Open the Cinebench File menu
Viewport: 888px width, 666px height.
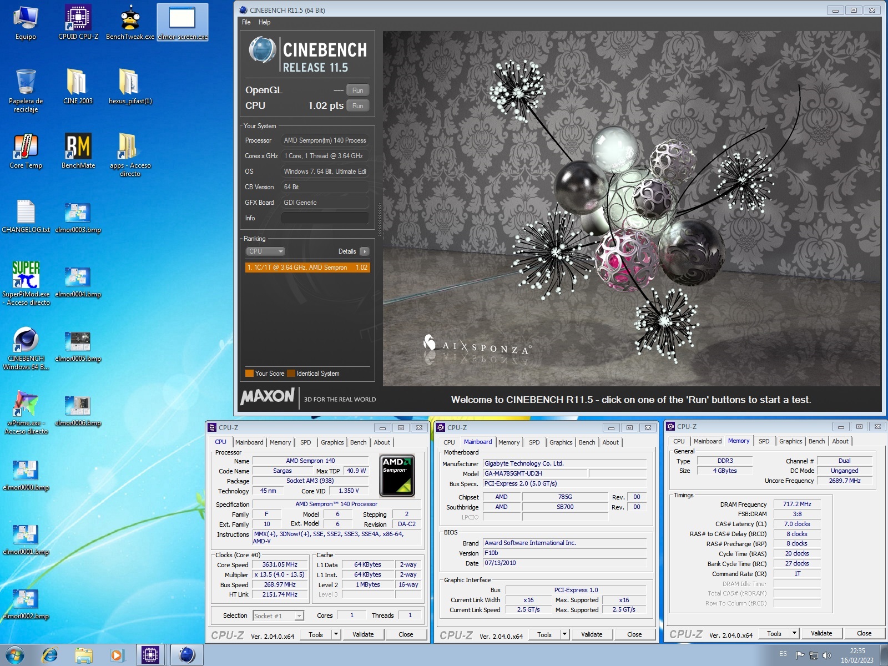tap(246, 22)
